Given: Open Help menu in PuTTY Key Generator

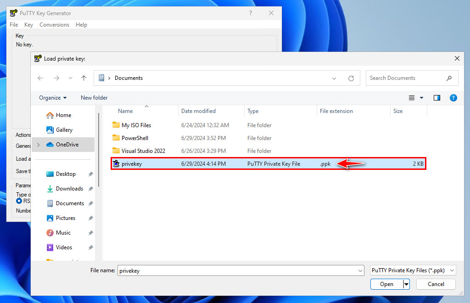Looking at the screenshot, I should tap(81, 25).
